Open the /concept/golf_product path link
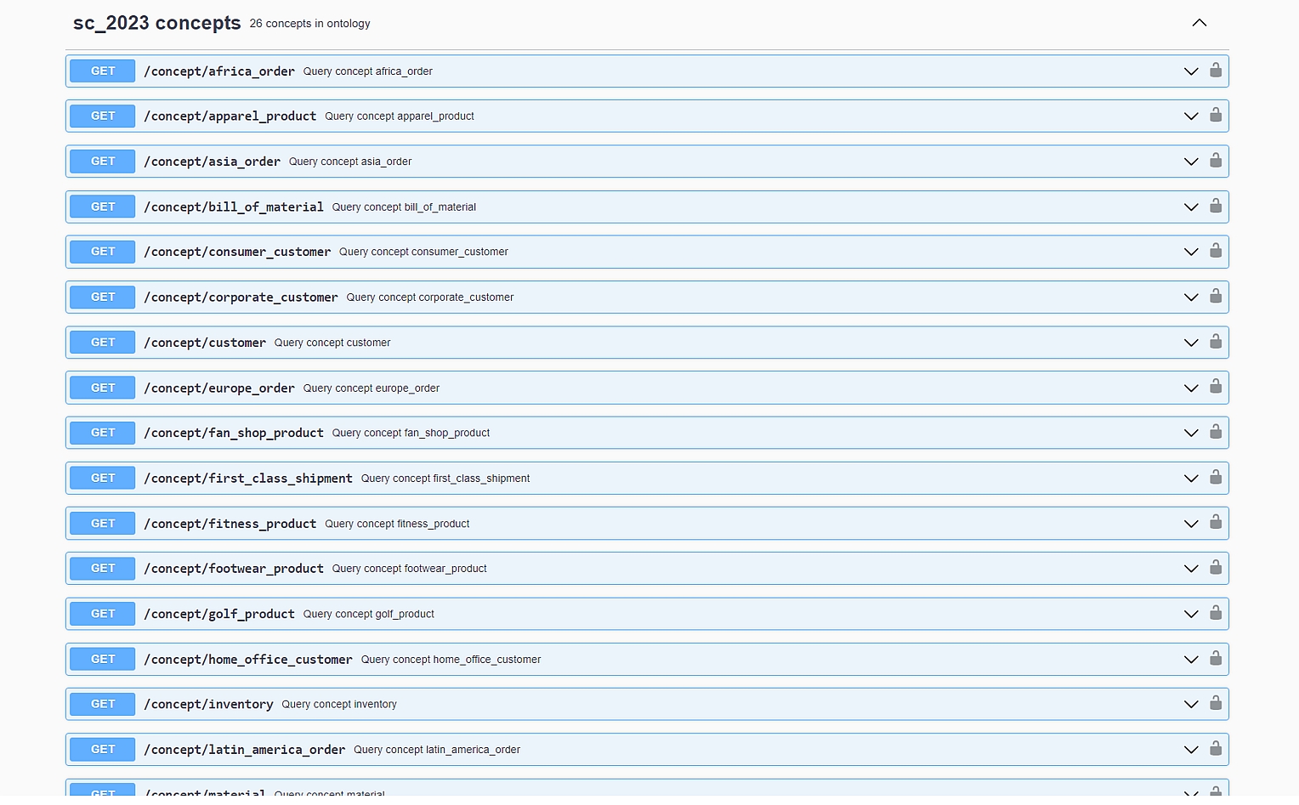1299x805 pixels. click(219, 614)
